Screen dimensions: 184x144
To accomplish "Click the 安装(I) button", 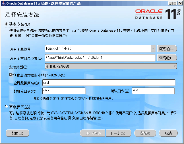I will pos(145,133).
